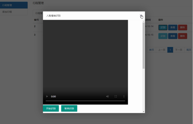
Task: Click the 行程管理 page heading
Action: [38, 3]
